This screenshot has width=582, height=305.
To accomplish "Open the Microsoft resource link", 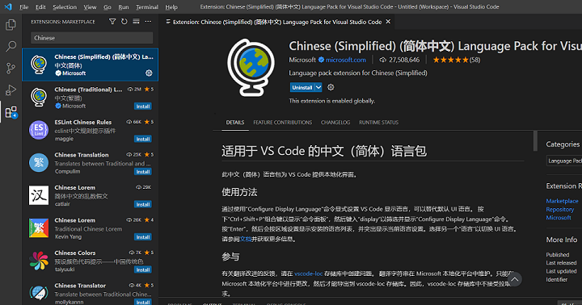I will [x=559, y=218].
